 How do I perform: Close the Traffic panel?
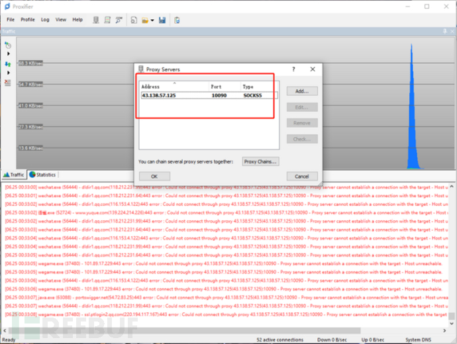[x=452, y=31]
